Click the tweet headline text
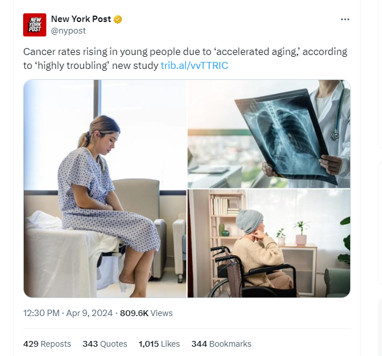The height and width of the screenshot is (356, 382). (185, 58)
